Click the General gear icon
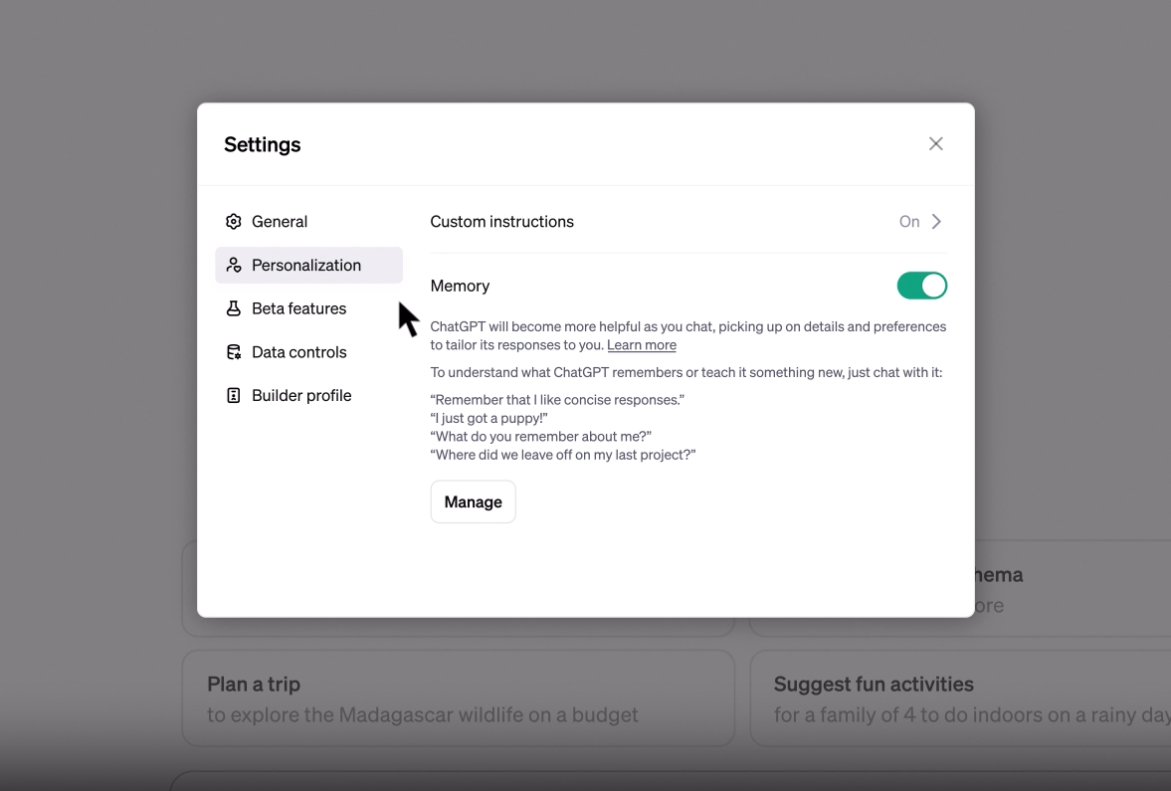Screen dimensions: 1171x791 coord(234,222)
